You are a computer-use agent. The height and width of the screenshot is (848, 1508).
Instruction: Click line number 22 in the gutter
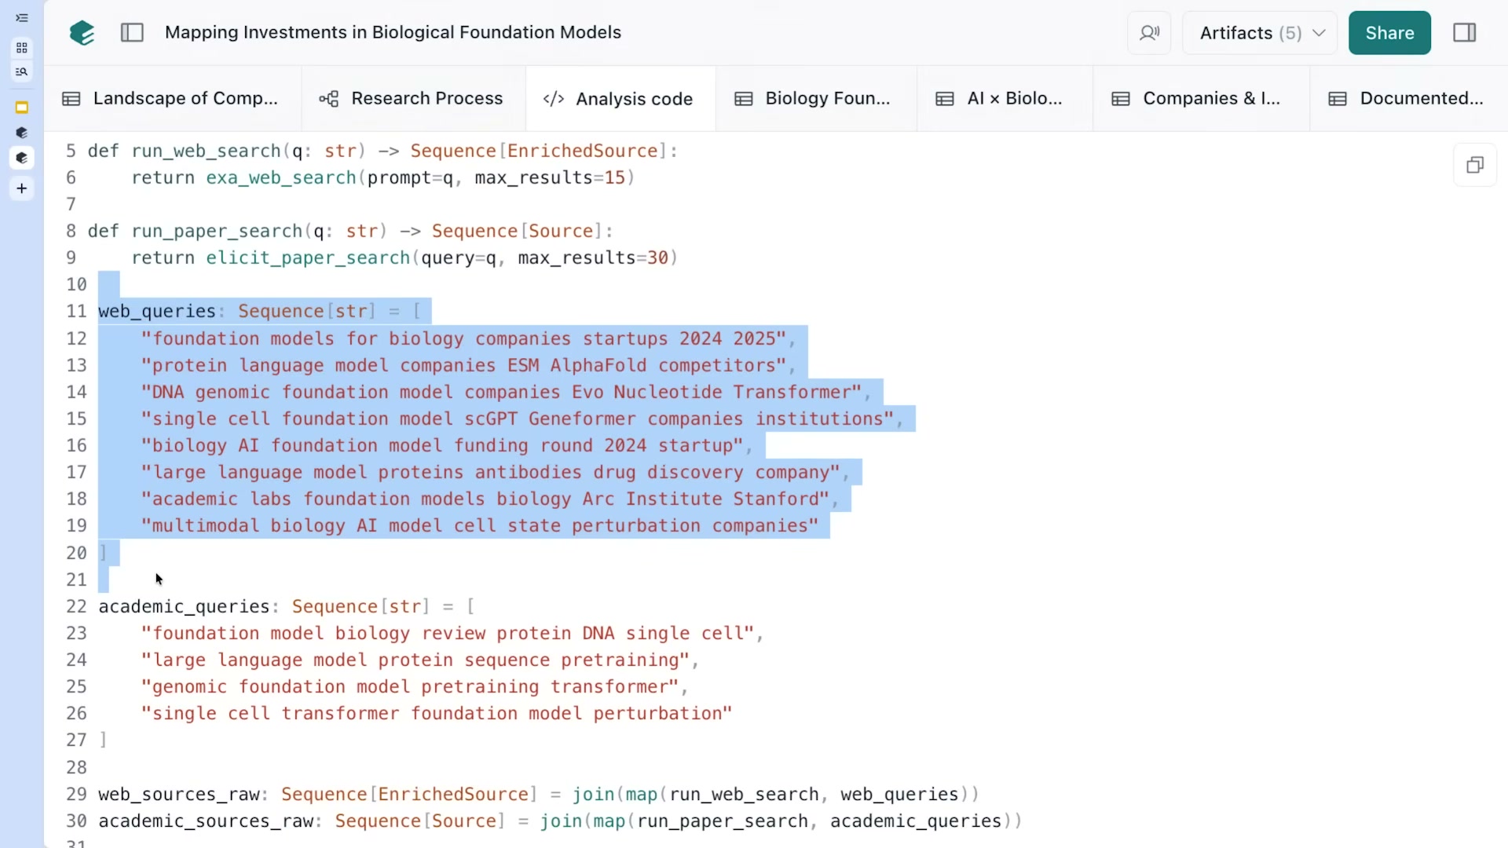(x=76, y=606)
